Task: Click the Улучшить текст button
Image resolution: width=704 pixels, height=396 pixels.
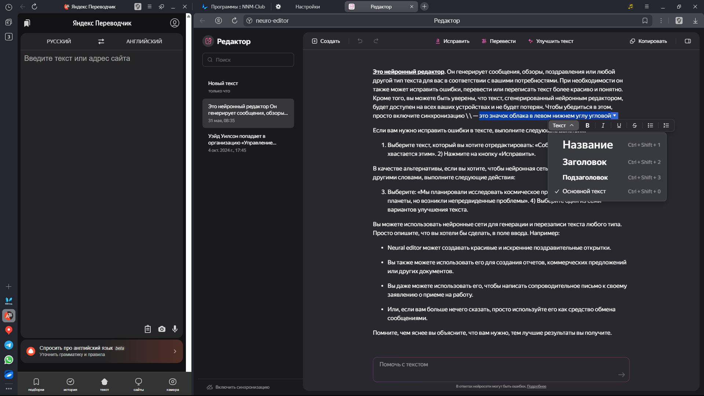Action: 551,41
